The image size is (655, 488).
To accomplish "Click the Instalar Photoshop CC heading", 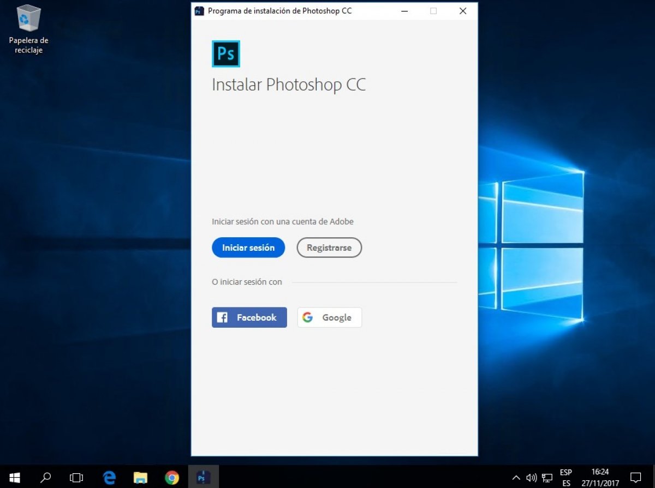I will 289,85.
